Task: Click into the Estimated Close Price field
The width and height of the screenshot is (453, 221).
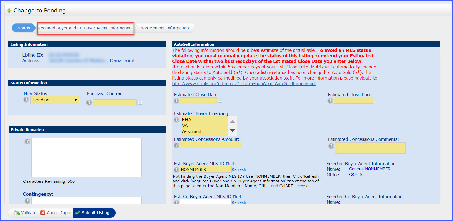Action: (353, 100)
